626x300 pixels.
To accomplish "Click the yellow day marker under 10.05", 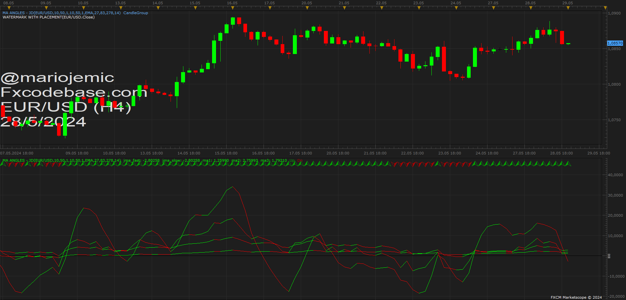I will point(83,8).
